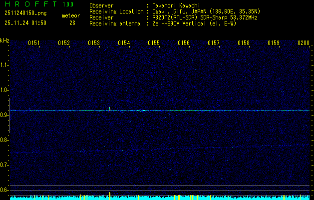
Task: Click frequency label 0.7
Action: click(x=3, y=165)
